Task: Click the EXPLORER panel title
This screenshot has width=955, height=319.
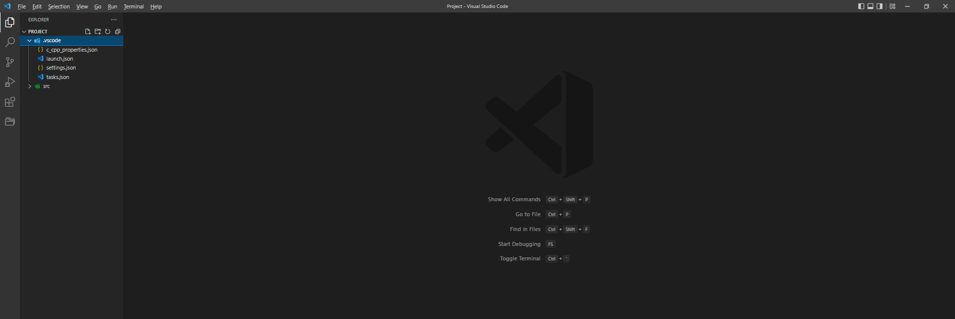Action: (x=39, y=20)
